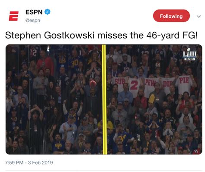Image resolution: width=205 pixels, height=172 pixels.
Task: Click the Super Bowl LIII logo watermark
Action: click(x=189, y=54)
